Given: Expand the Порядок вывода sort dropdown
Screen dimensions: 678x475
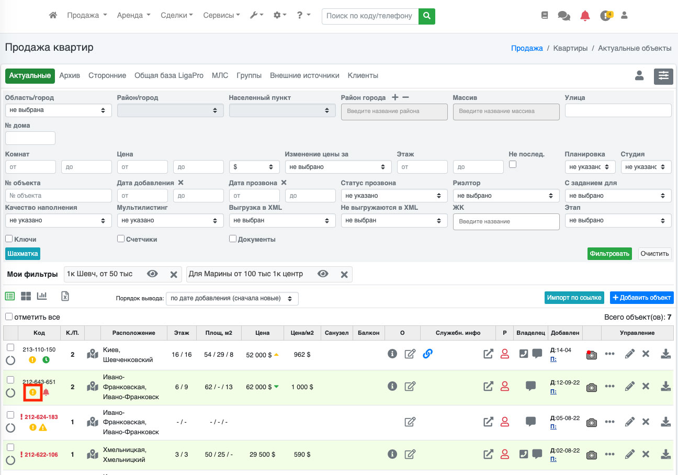Looking at the screenshot, I should click(232, 298).
